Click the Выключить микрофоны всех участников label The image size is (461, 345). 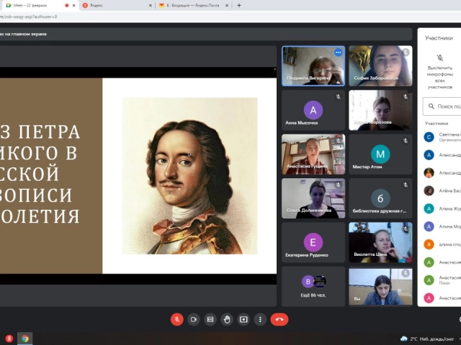[x=440, y=78]
